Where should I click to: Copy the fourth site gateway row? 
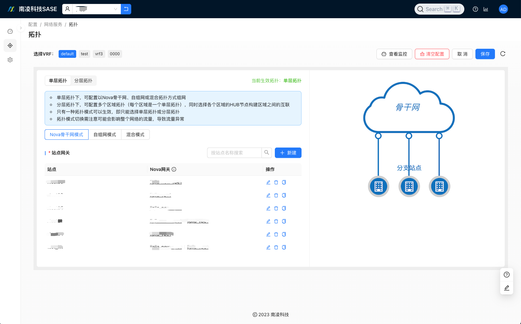(x=284, y=221)
